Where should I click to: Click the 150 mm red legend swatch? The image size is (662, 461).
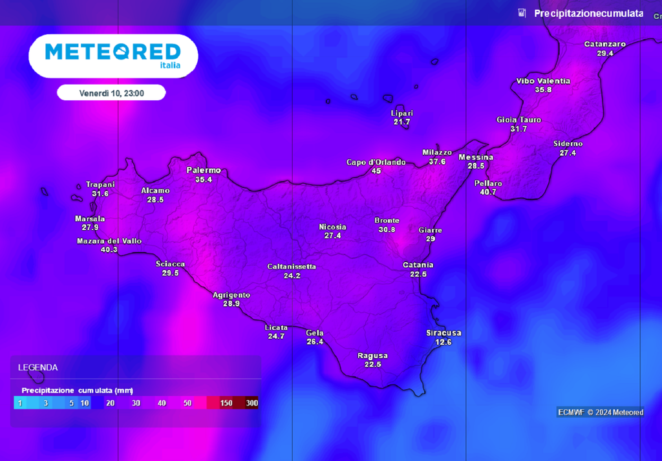pyautogui.click(x=226, y=403)
